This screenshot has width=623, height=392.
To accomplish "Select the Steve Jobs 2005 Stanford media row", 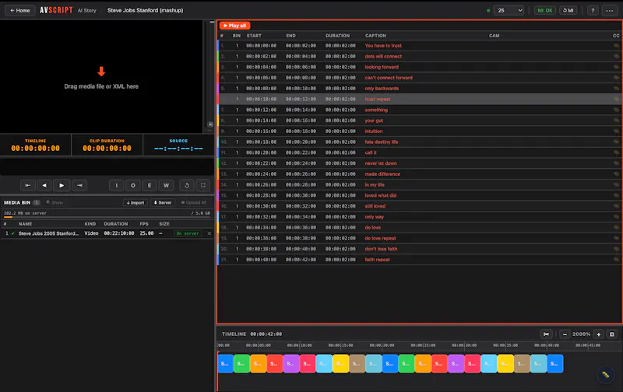I will tap(107, 233).
